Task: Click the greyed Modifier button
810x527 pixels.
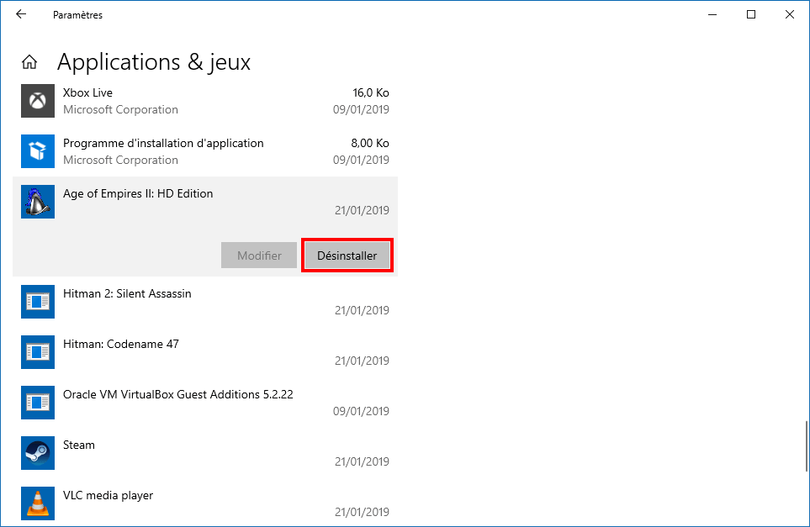Action: pos(259,256)
